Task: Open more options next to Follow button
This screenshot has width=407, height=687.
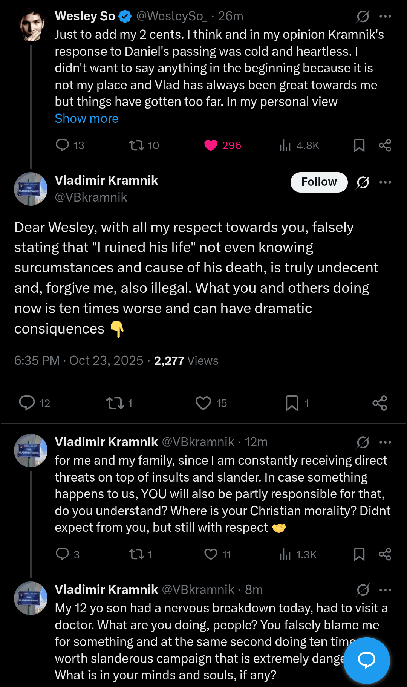Action: coord(385,182)
